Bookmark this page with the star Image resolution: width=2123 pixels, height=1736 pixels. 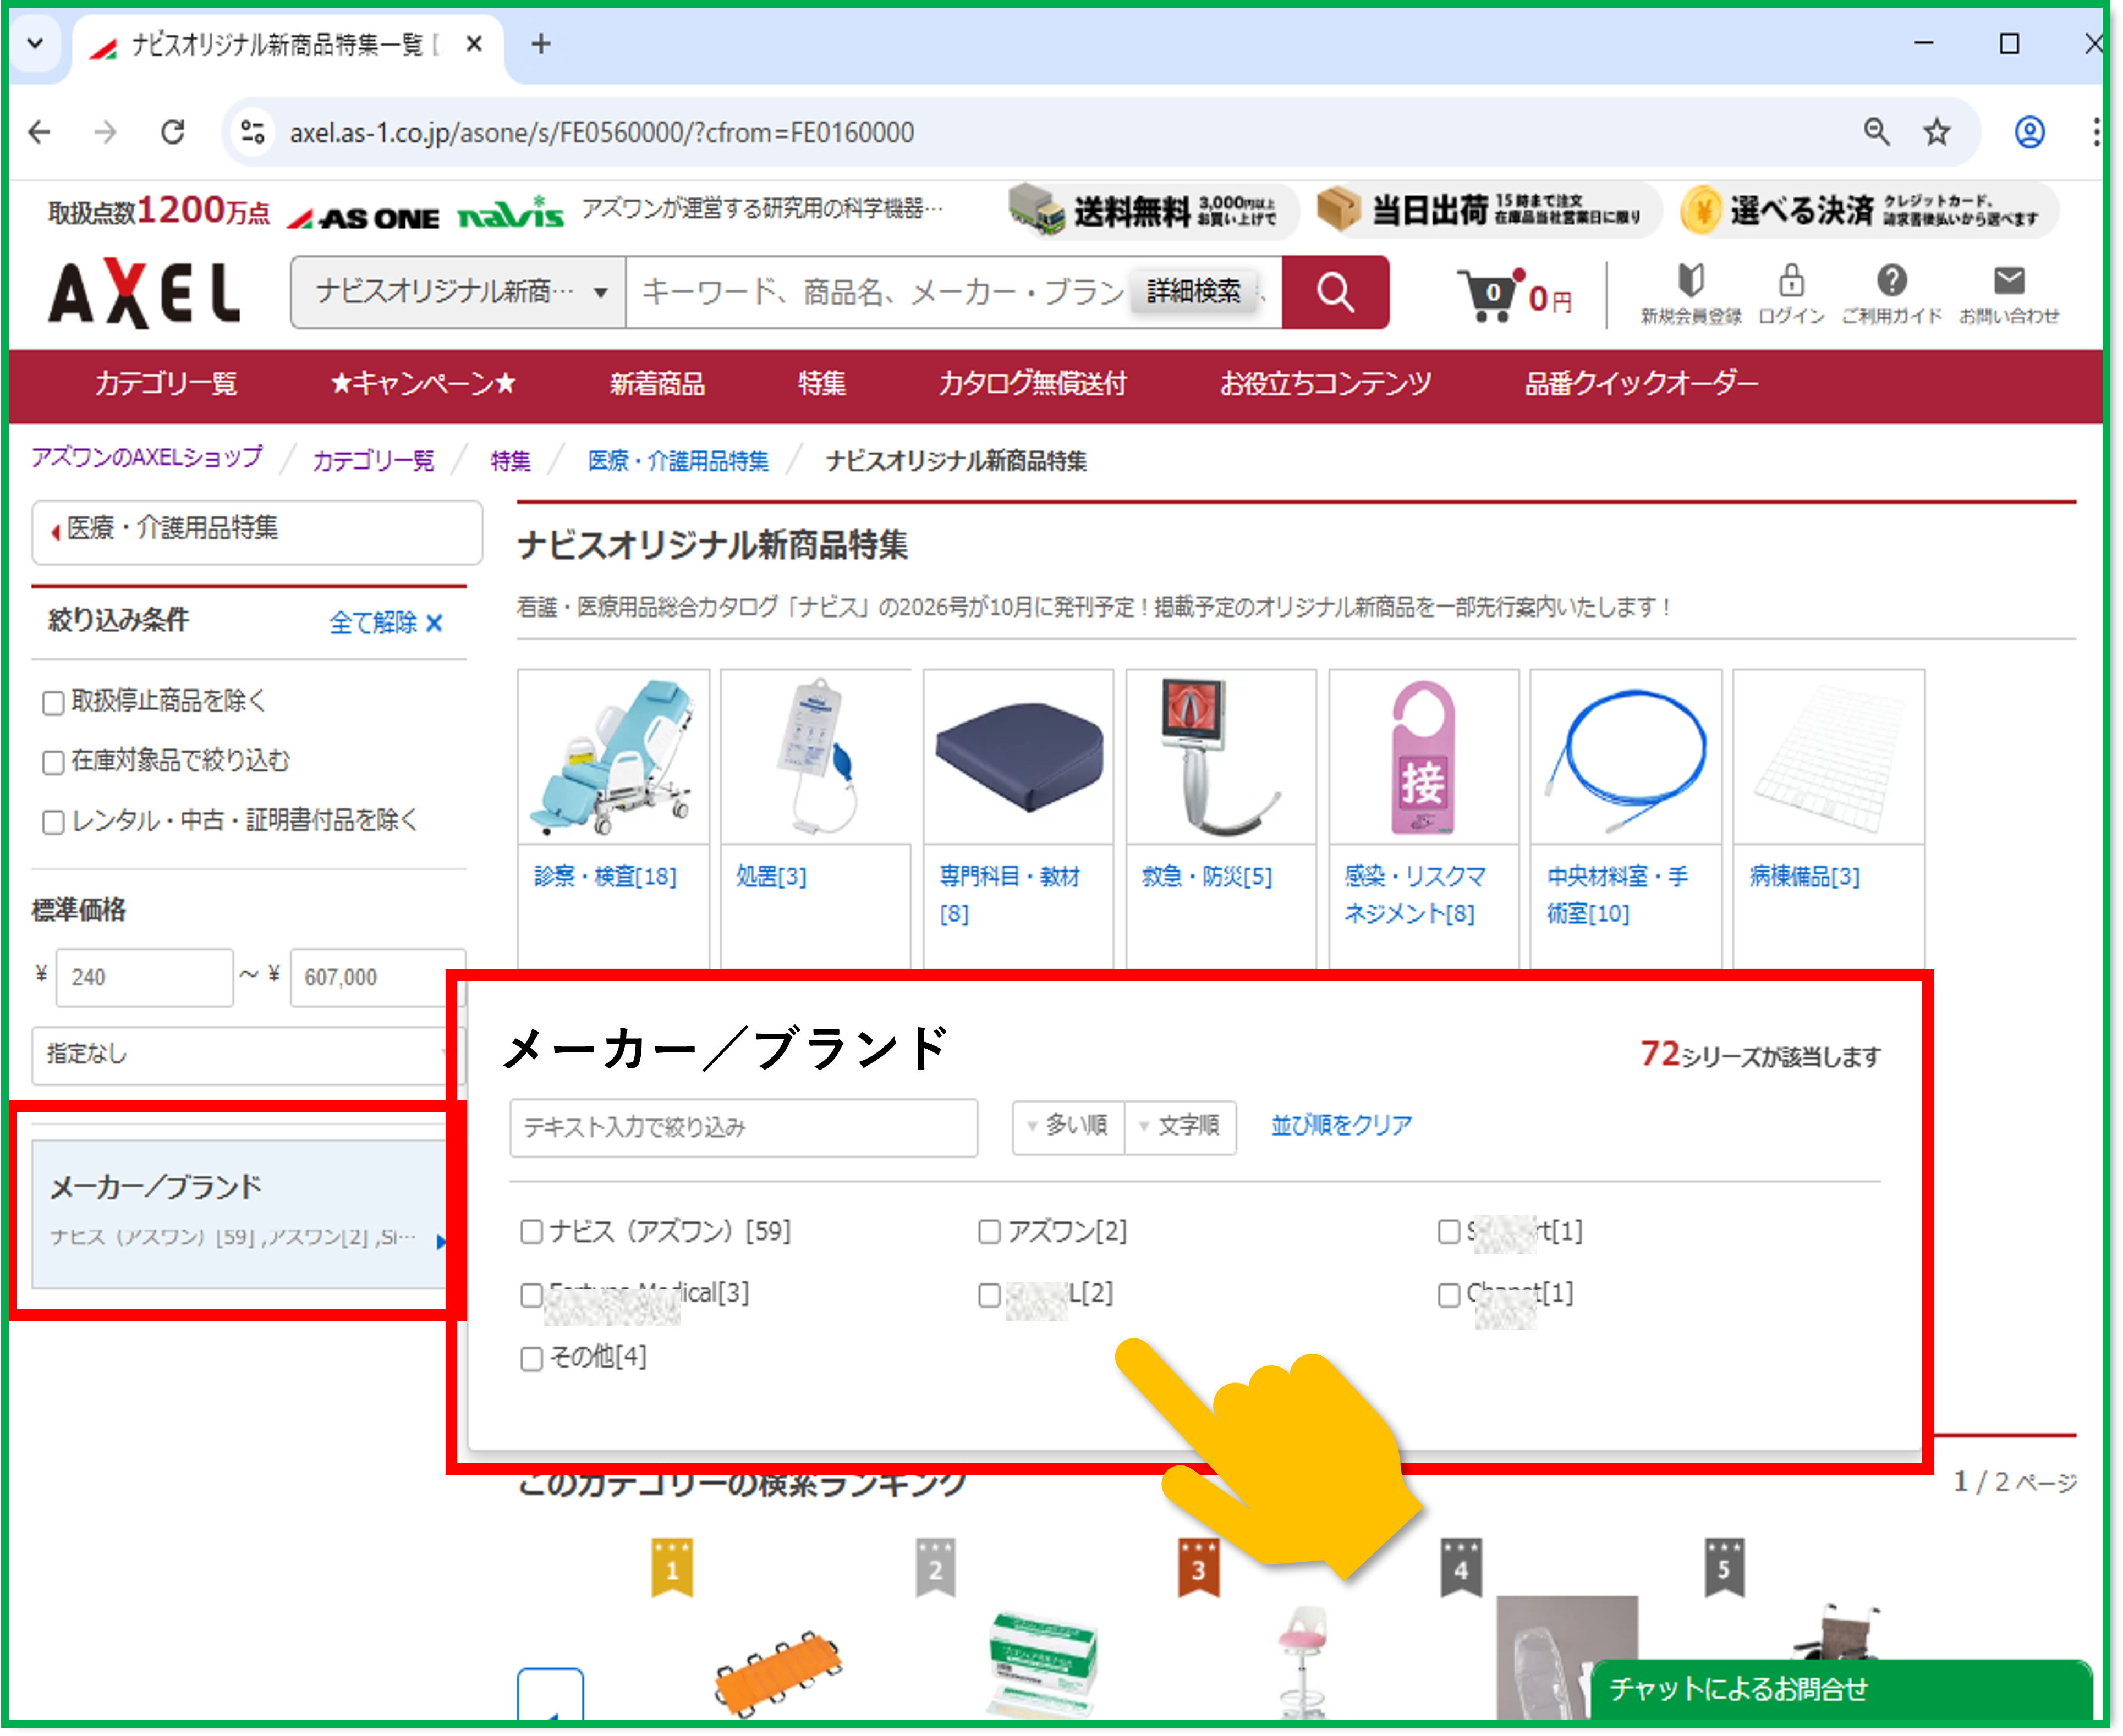(1937, 132)
